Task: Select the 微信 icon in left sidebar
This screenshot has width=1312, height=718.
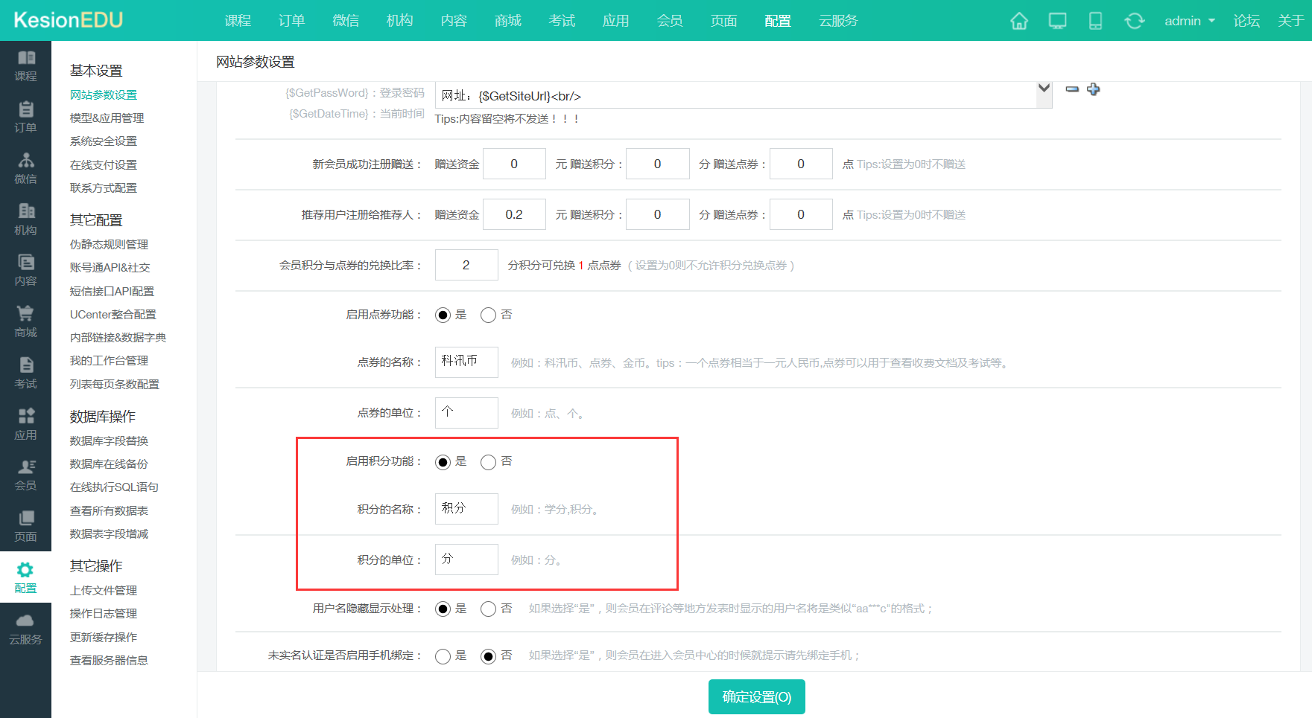Action: coord(25,167)
